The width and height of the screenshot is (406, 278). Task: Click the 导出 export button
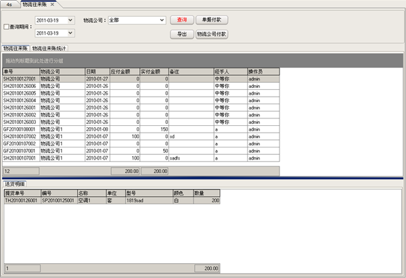click(x=181, y=33)
